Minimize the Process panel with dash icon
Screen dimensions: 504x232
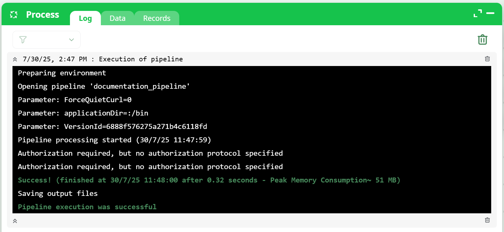(x=490, y=13)
